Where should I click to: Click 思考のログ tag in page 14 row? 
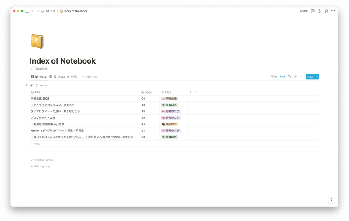pyautogui.click(x=171, y=111)
